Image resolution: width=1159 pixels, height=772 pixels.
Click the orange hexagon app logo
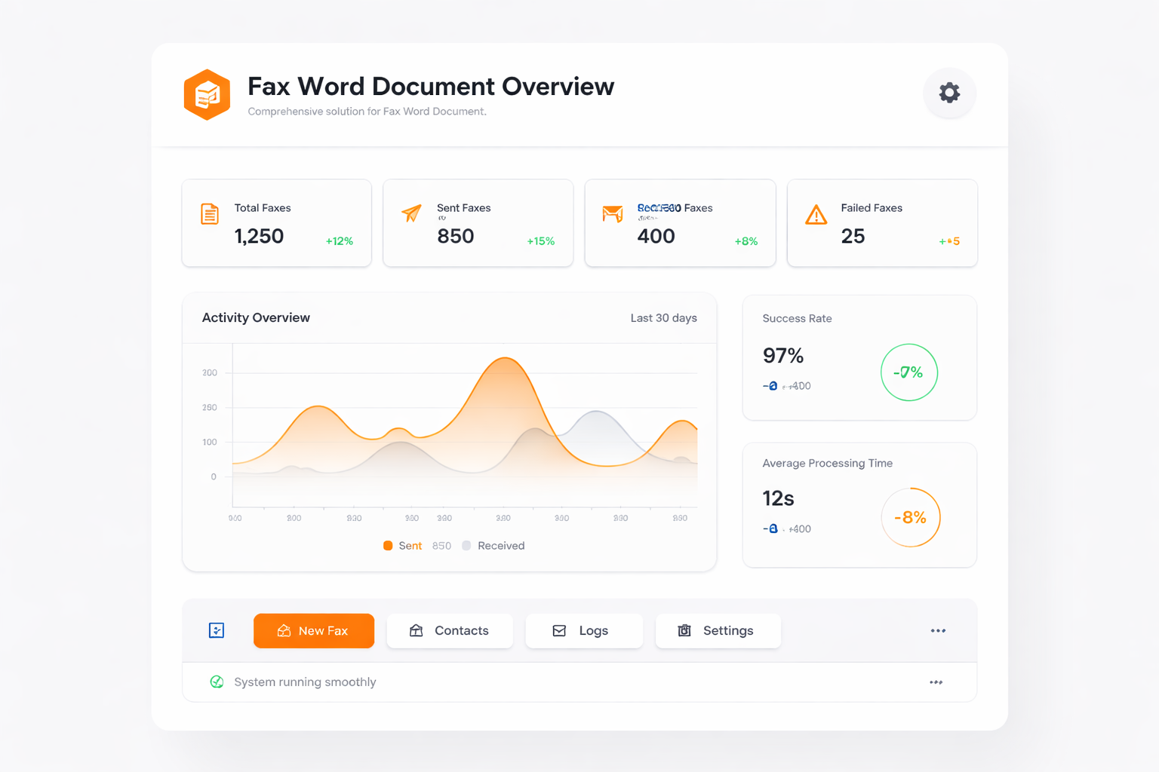(x=207, y=95)
